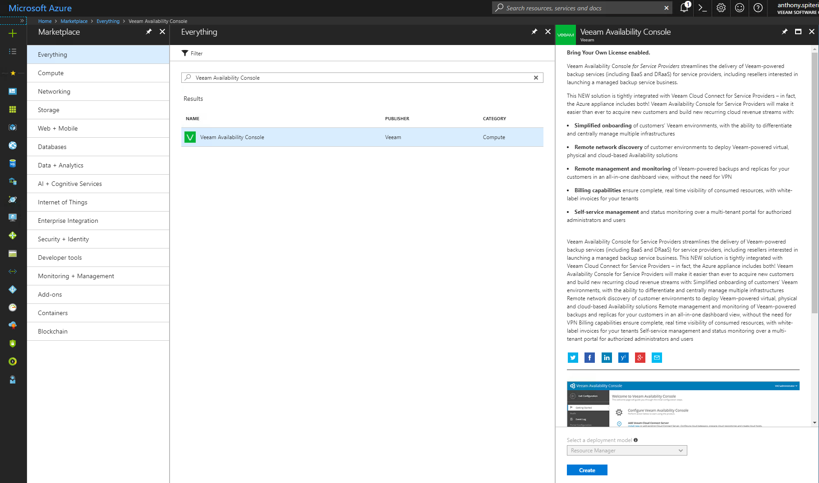Select Blockchain category in Marketplace
Screen dimensions: 819x483
pyautogui.click(x=98, y=331)
